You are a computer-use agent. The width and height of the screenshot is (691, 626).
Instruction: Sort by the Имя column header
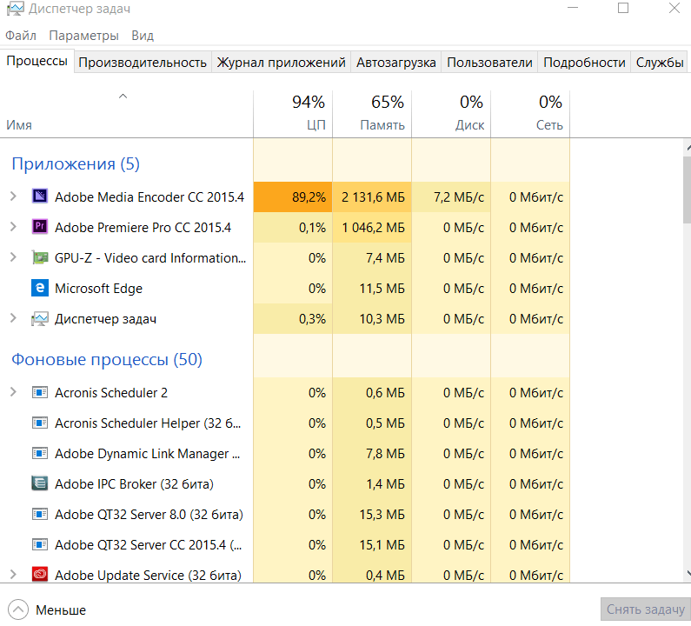pos(127,114)
